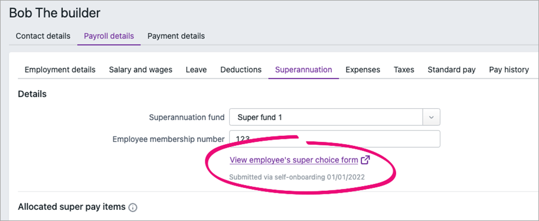View the Pay history tab

(x=509, y=70)
